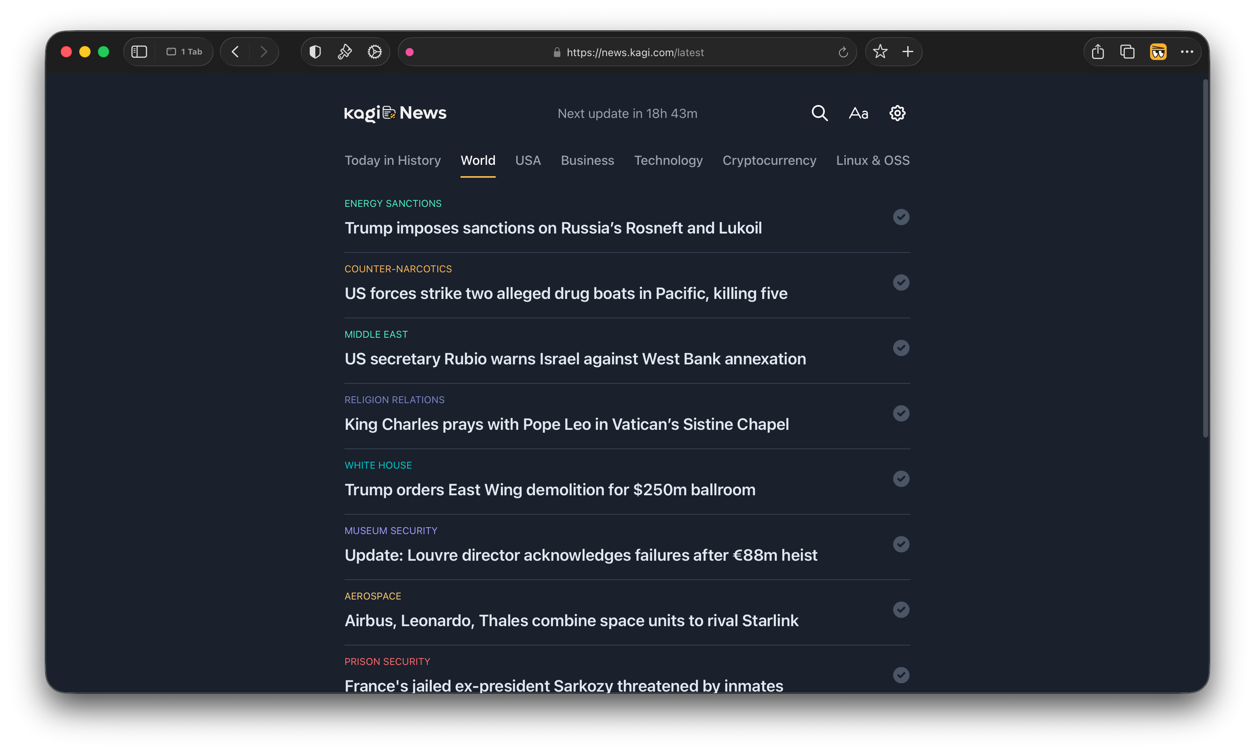Mark the Rosneft sanctions story as read
1255x753 pixels.
click(901, 217)
